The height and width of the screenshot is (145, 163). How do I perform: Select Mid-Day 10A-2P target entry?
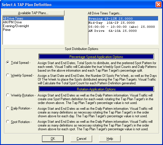(123, 23)
